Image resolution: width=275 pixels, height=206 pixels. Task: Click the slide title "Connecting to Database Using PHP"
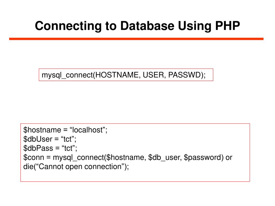[137, 26]
